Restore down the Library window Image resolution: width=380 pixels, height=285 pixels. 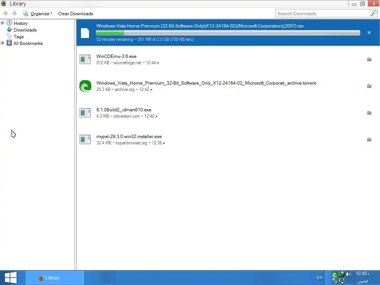tap(363, 4)
